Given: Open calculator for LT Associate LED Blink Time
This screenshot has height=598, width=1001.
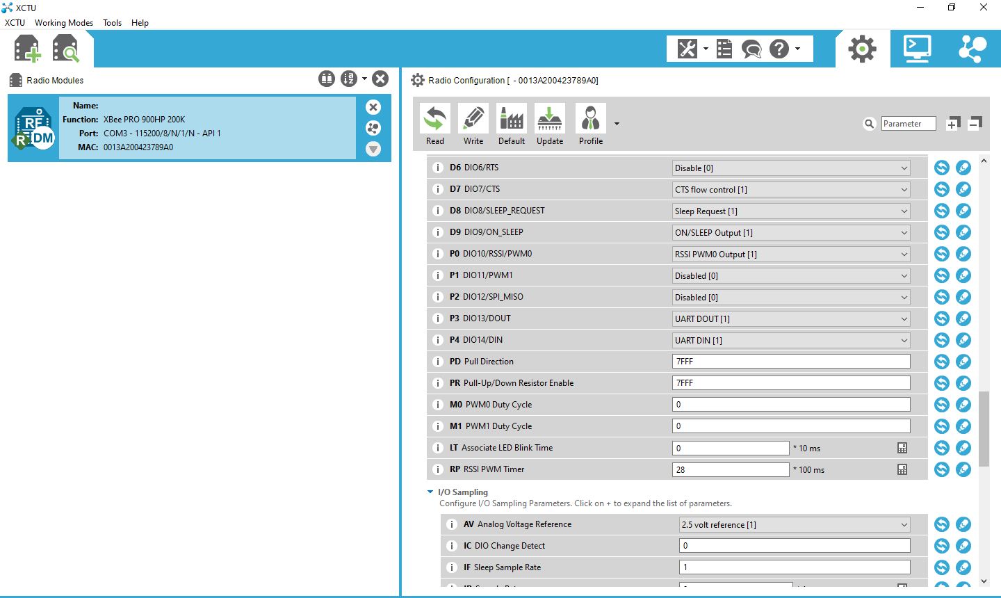Looking at the screenshot, I should [902, 448].
